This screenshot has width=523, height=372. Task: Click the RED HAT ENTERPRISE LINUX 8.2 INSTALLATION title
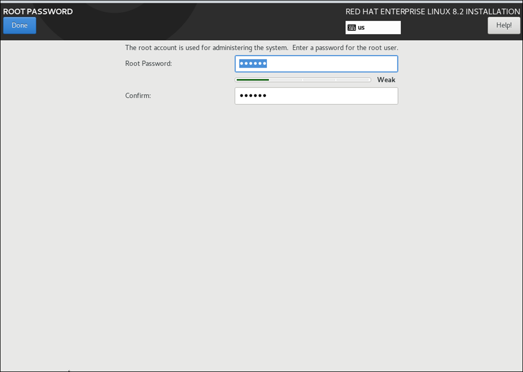pos(433,12)
